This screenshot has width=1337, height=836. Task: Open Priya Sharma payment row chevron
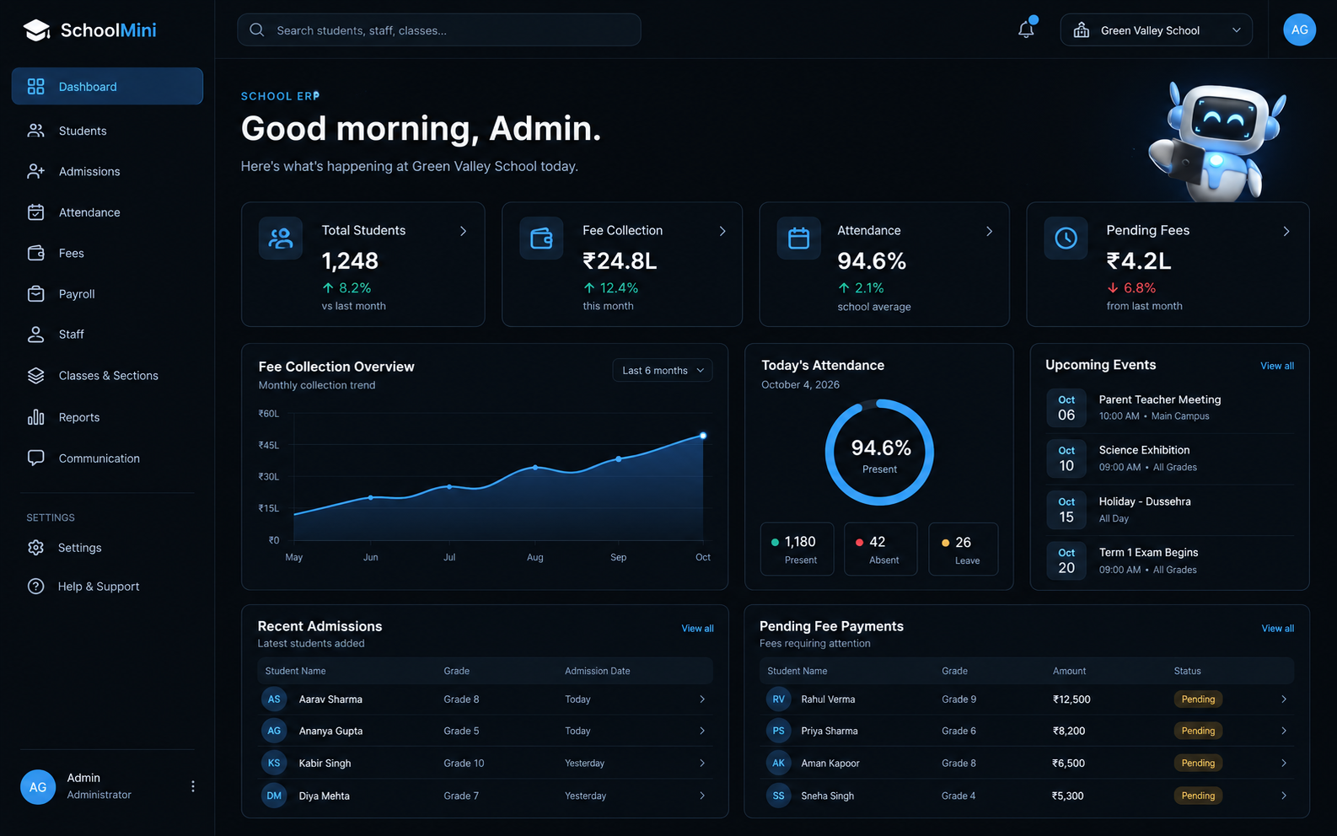pyautogui.click(x=1284, y=731)
